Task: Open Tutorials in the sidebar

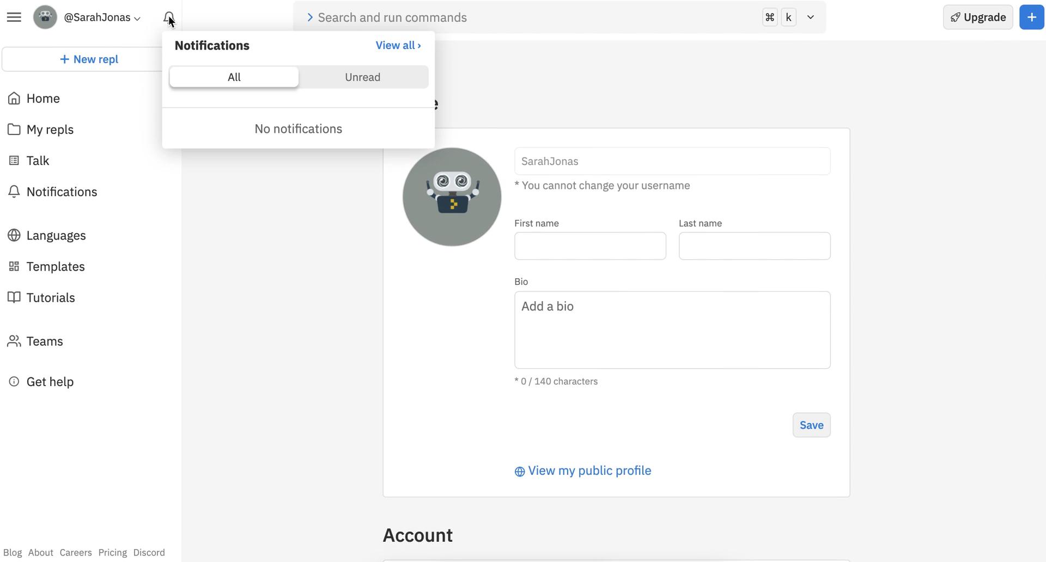Action: (50, 297)
